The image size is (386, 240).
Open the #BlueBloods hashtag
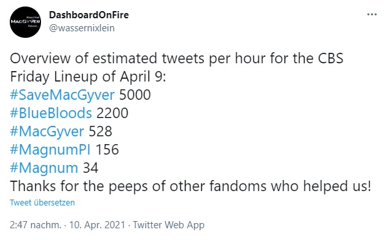pos(51,113)
